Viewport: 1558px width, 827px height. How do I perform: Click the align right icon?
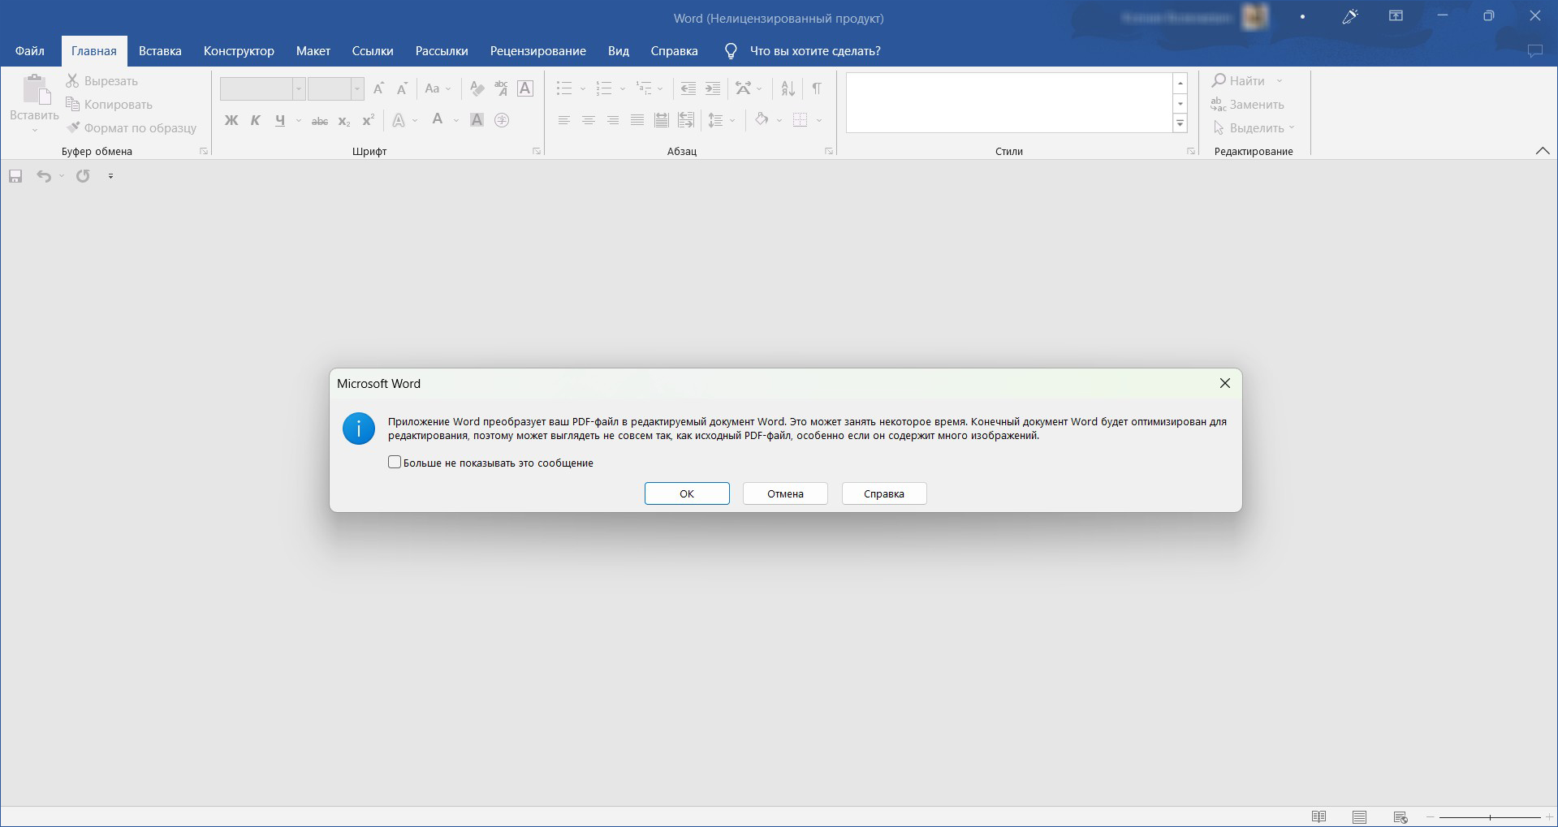point(613,120)
